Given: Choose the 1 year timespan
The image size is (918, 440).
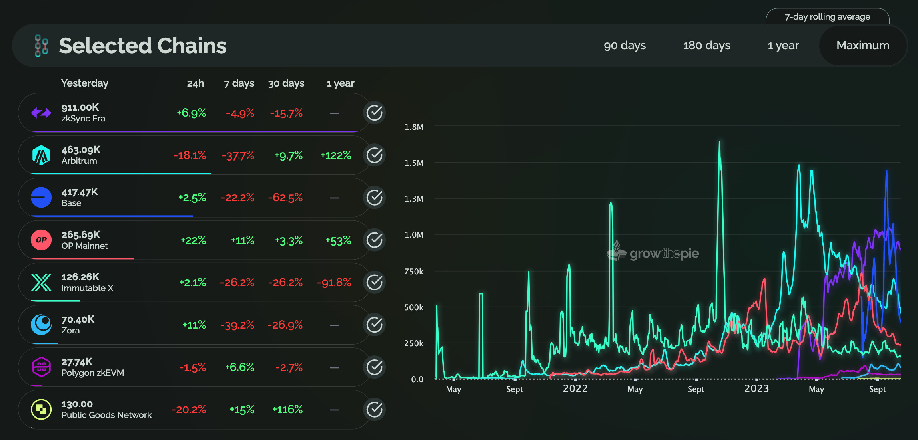Looking at the screenshot, I should click(x=783, y=46).
